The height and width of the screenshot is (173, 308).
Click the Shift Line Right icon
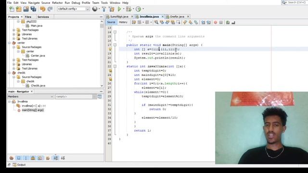208,23
